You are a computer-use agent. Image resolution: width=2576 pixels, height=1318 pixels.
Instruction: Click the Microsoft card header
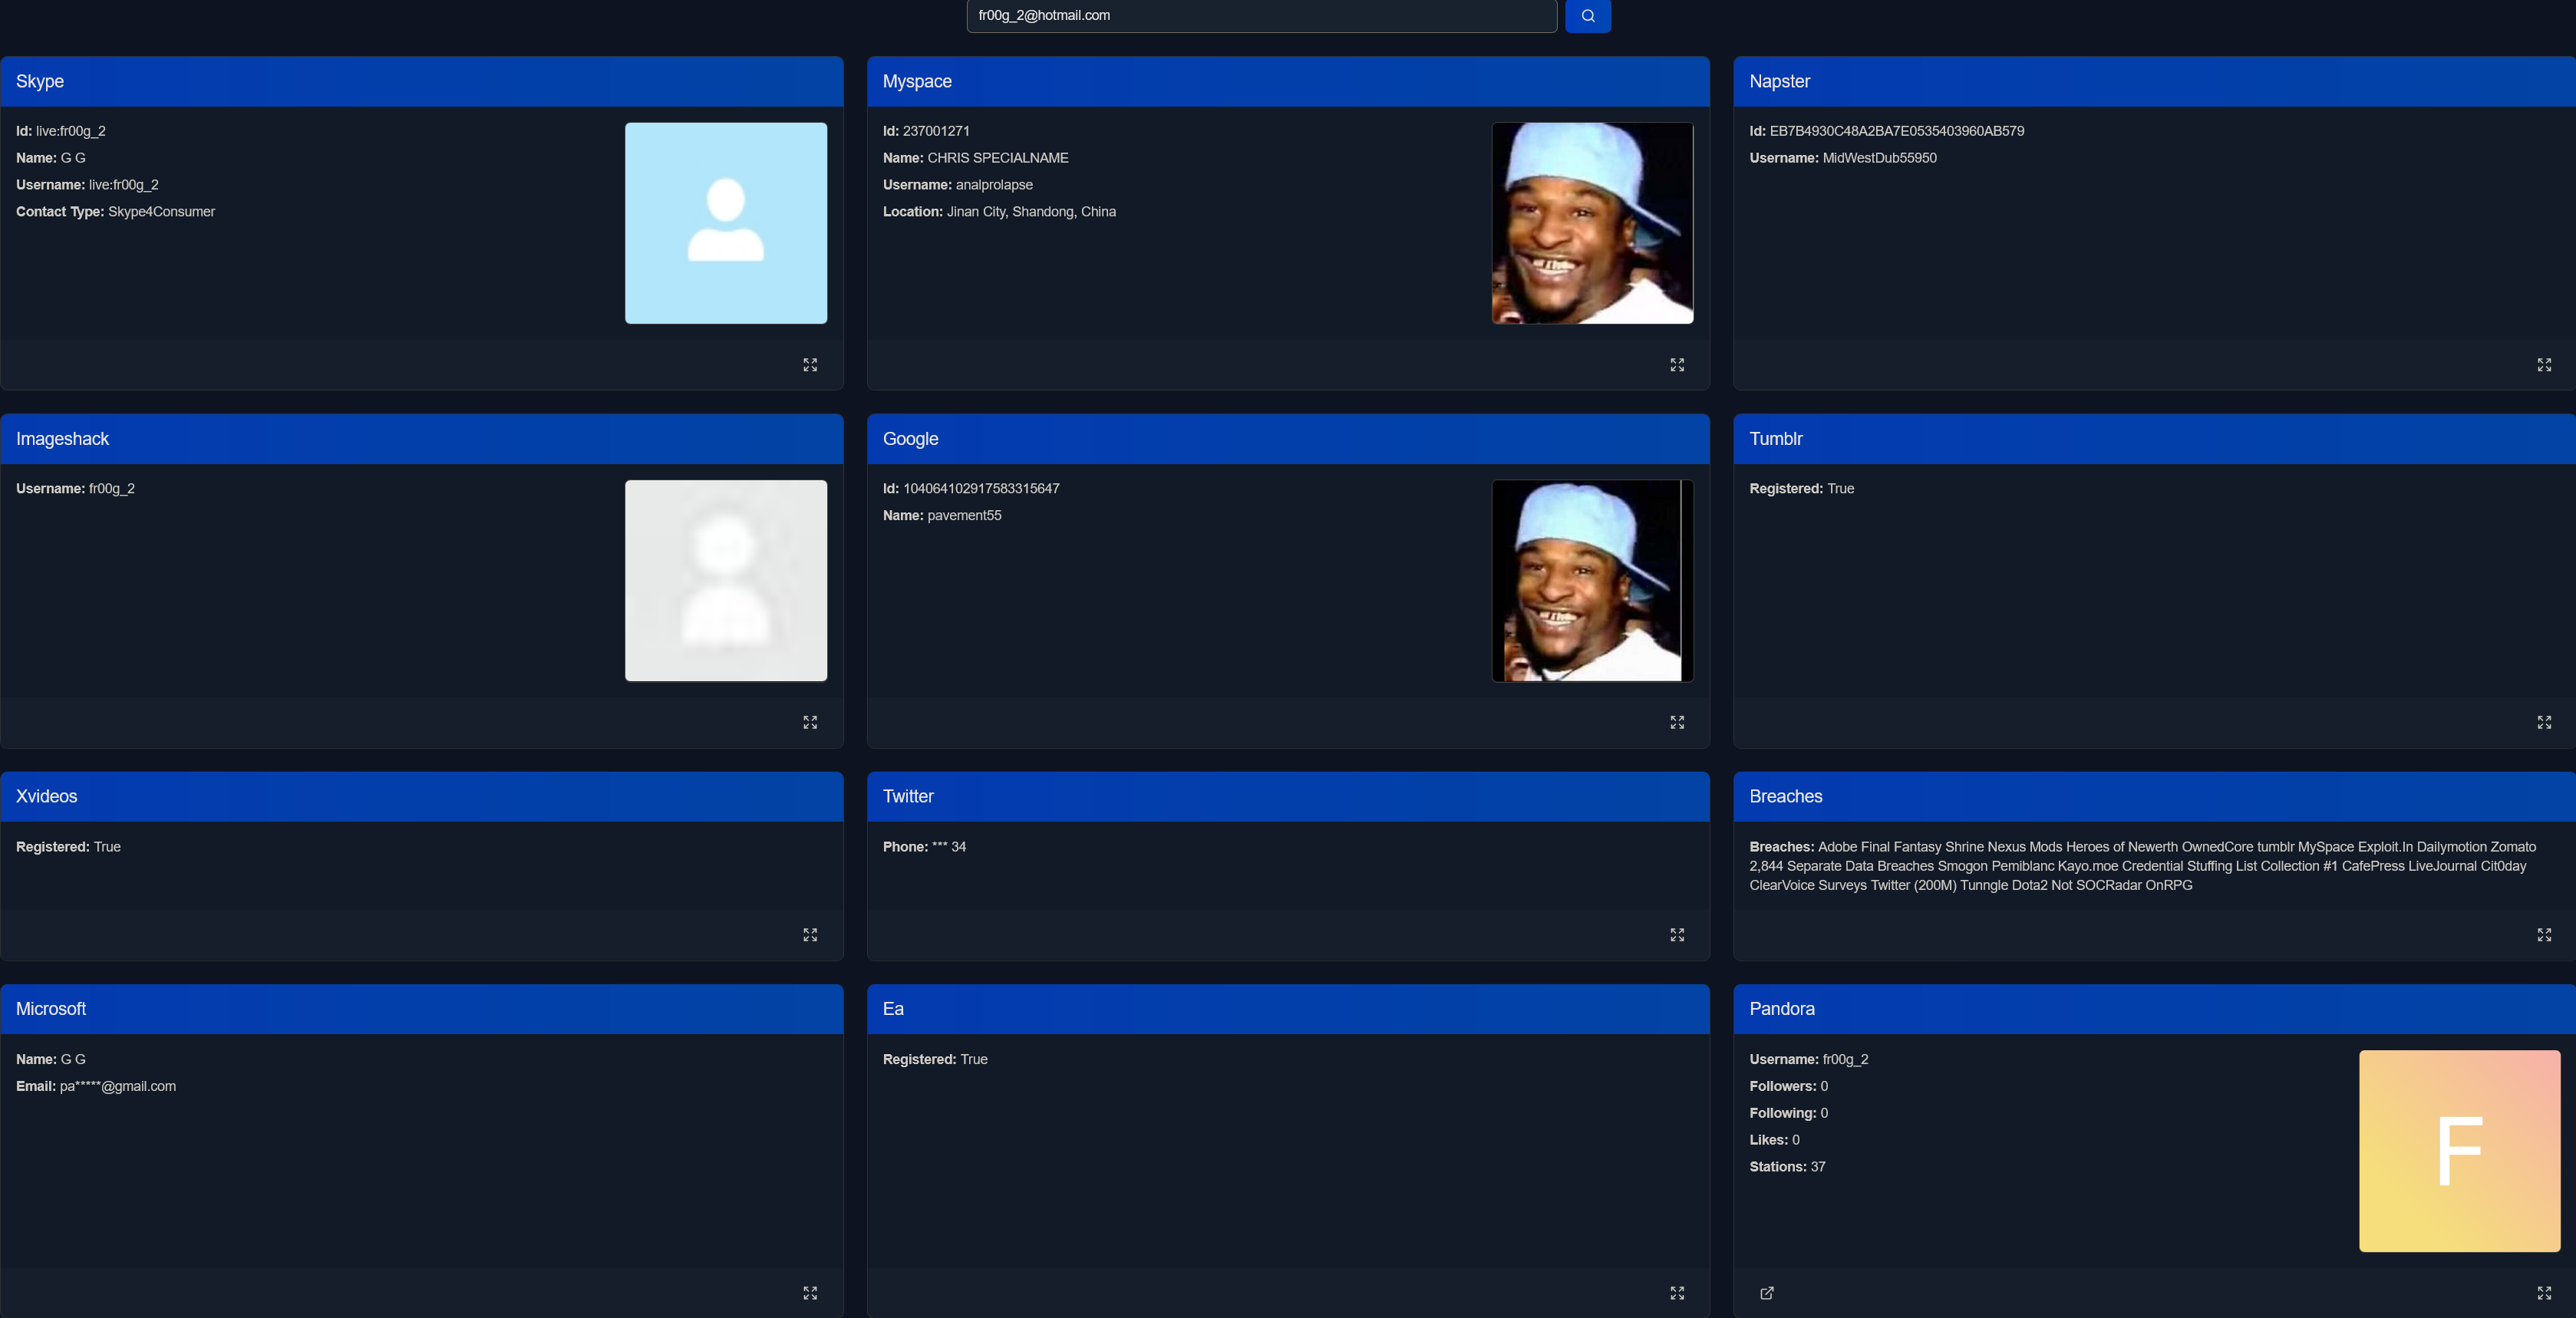coord(421,1009)
